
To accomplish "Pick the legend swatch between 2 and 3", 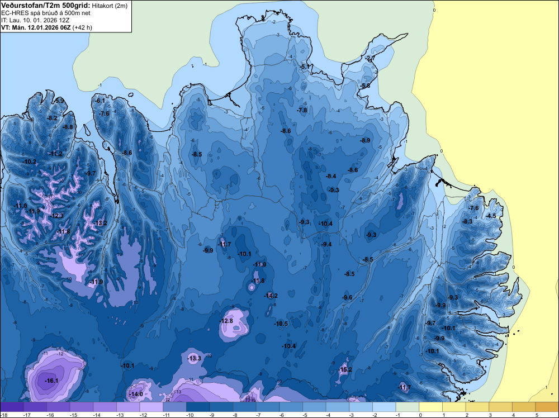I will [477, 407].
